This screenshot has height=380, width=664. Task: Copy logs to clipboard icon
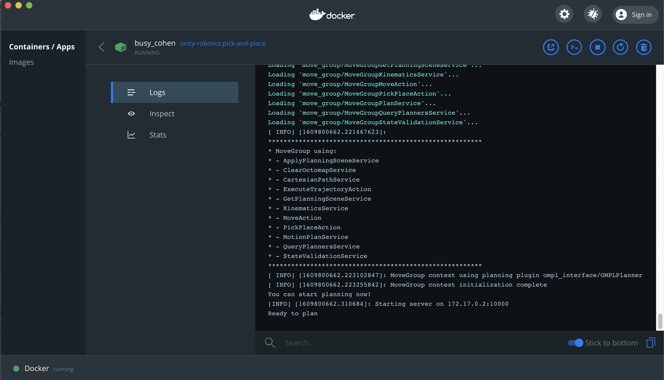pyautogui.click(x=651, y=343)
